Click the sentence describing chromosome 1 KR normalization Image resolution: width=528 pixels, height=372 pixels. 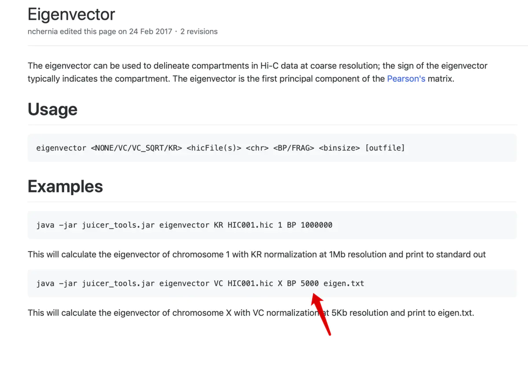[257, 255]
